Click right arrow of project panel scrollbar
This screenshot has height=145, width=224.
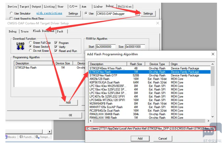[x=49, y=132]
